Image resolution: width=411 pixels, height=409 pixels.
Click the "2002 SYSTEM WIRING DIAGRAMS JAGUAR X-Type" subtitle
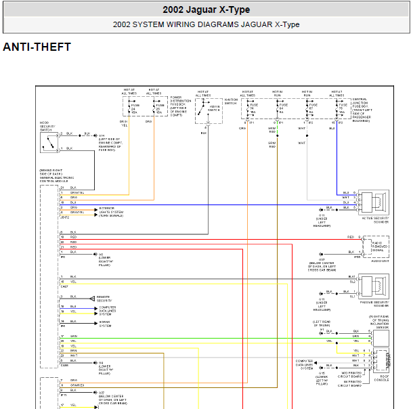206,24
